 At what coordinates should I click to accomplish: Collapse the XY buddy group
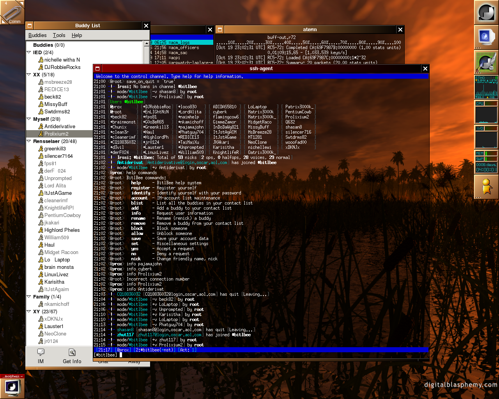28,311
